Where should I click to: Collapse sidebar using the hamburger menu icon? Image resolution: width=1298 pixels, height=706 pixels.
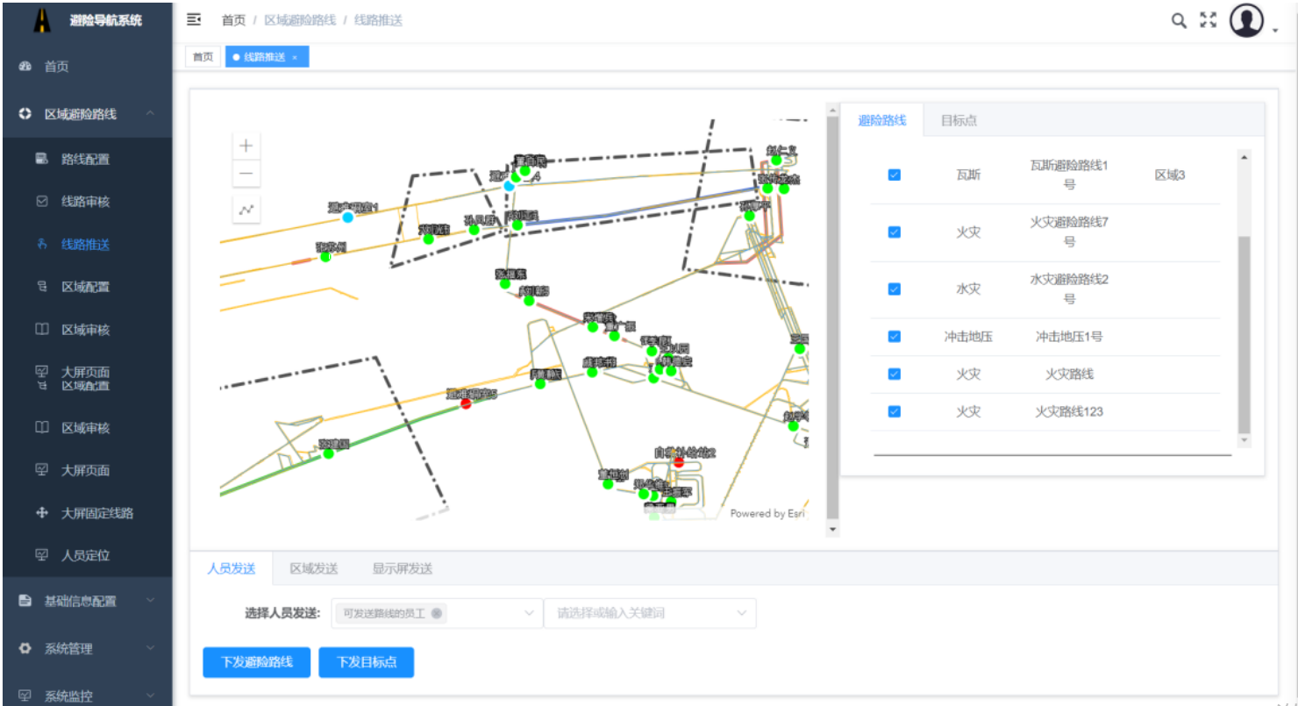(195, 19)
